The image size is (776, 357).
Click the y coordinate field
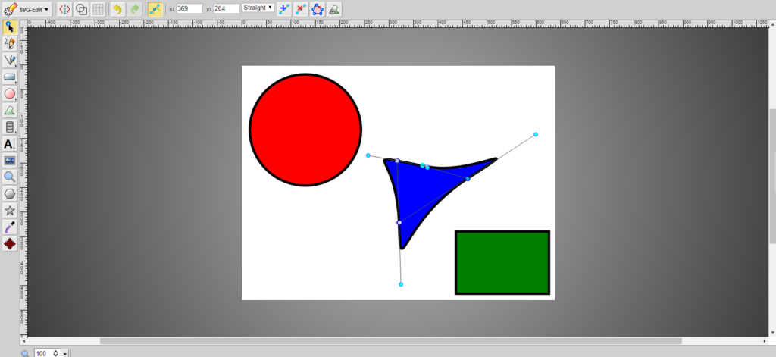tap(227, 8)
